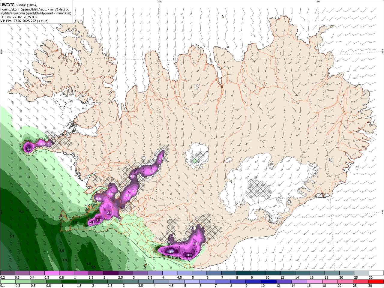Select the 'IT: Fim. 27. 02. 2025 03Z' line
The width and height of the screenshot is (384, 288).
19,17
